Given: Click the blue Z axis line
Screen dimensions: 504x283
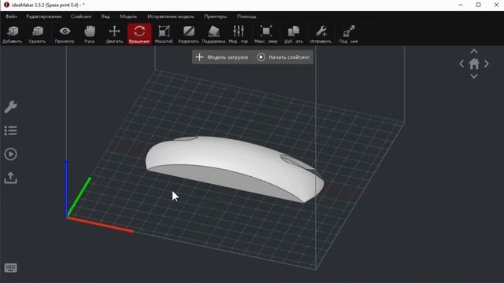Looking at the screenshot, I should click(x=66, y=188).
